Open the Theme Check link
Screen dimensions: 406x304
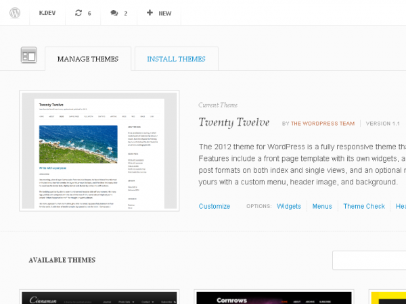364,206
